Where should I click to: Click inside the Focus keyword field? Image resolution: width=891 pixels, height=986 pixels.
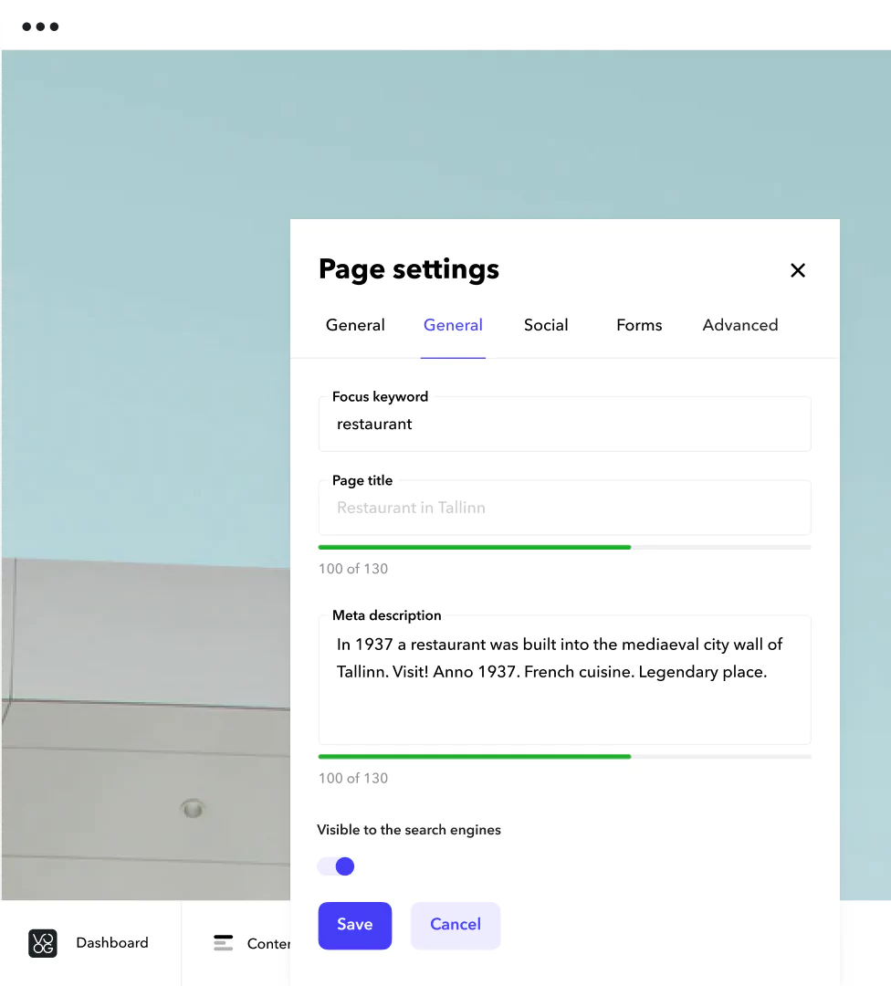(564, 424)
